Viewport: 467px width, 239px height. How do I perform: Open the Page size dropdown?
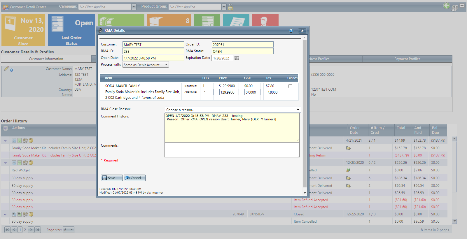[x=69, y=230]
